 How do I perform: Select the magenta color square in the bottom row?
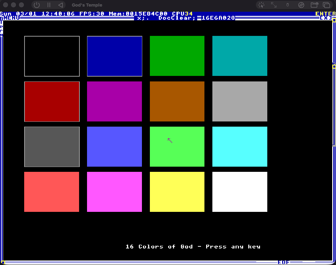tap(114, 192)
